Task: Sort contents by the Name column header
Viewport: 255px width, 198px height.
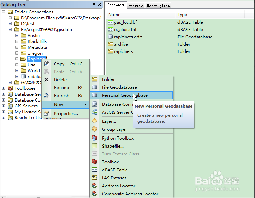Action: click(x=141, y=14)
